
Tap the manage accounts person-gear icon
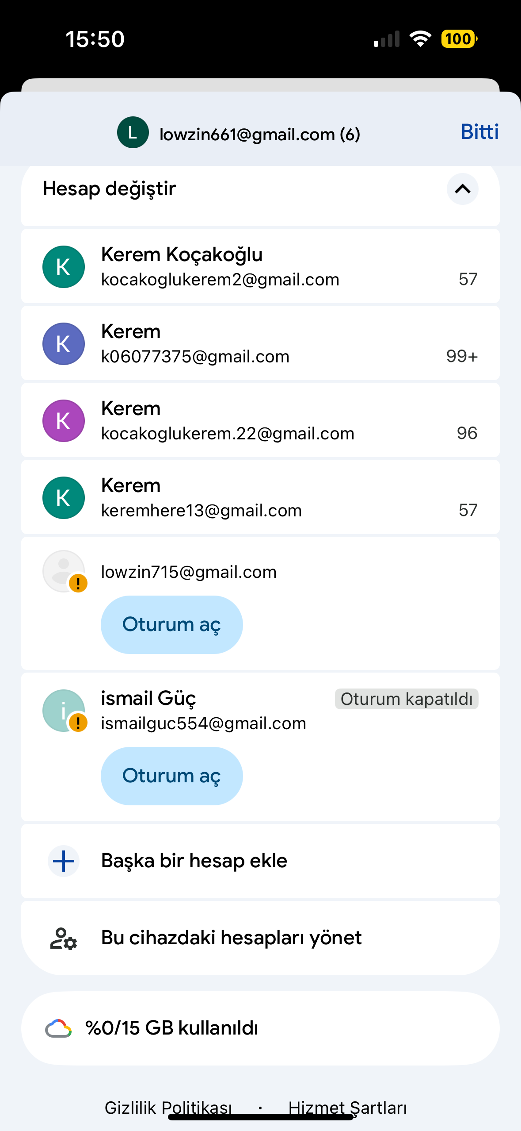64,938
